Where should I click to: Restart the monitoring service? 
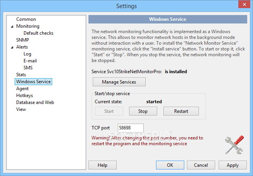pyautogui.click(x=181, y=111)
